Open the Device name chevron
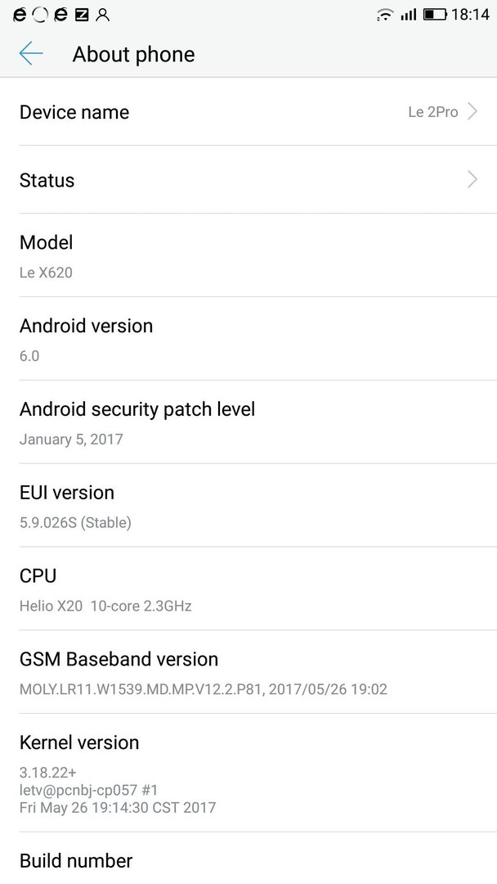 tap(472, 111)
